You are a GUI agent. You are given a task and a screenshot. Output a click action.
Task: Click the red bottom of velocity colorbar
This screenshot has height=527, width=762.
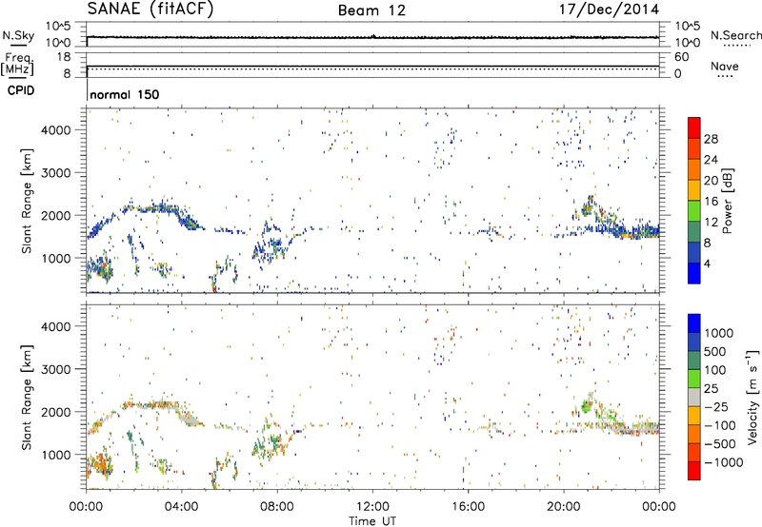pos(694,471)
